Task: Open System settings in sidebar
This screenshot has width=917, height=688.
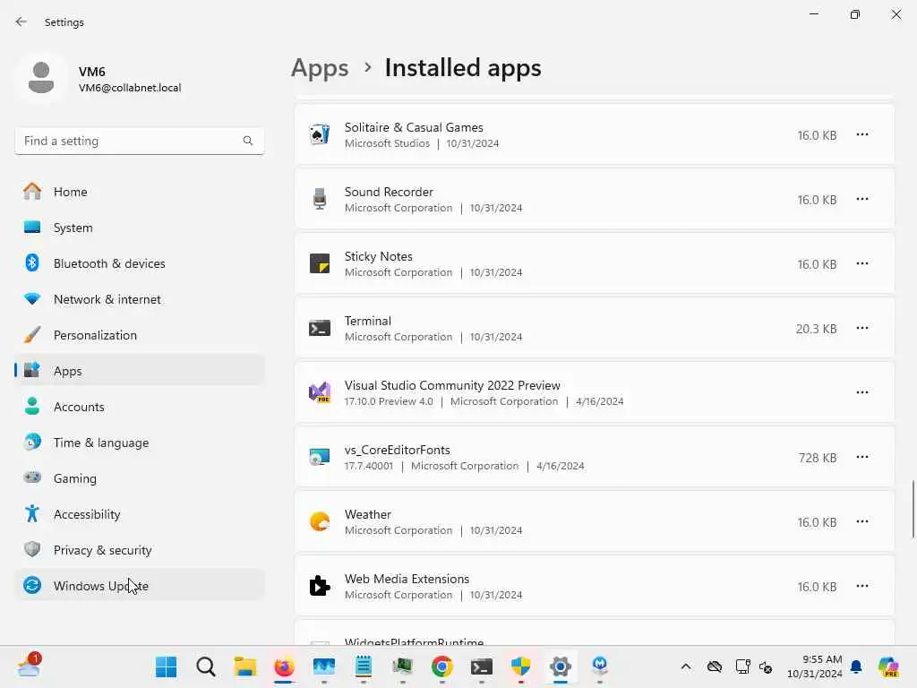Action: [139, 228]
